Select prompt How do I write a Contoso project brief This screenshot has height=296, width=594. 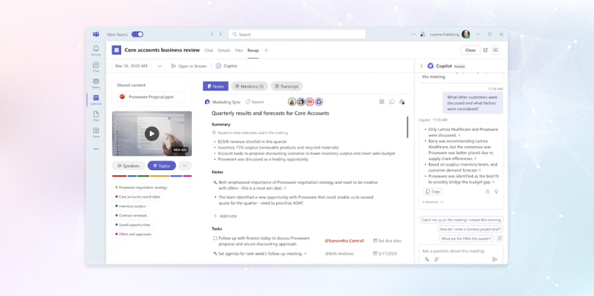470,229
